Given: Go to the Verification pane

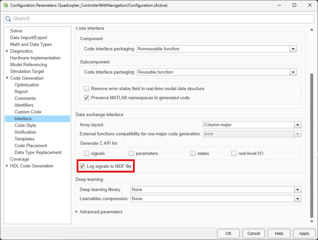Looking at the screenshot, I should (x=25, y=132).
